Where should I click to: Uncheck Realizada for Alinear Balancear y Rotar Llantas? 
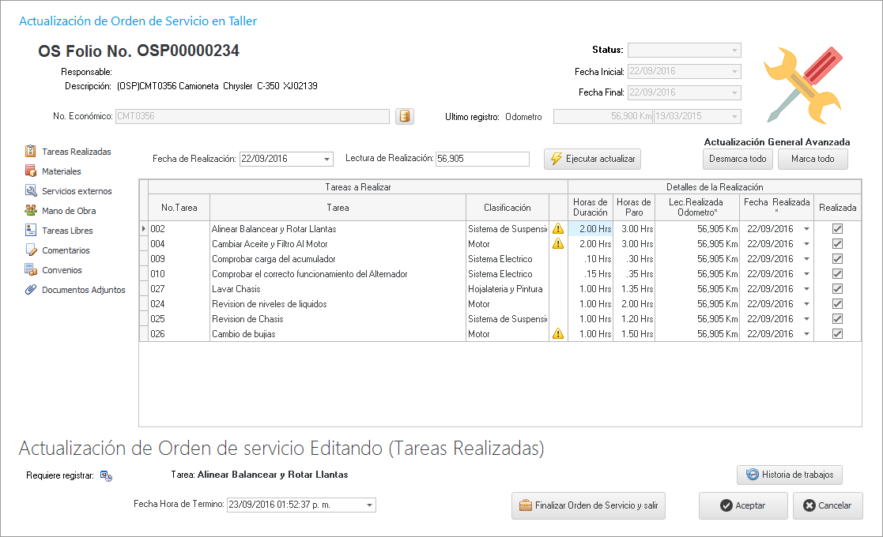pos(837,229)
